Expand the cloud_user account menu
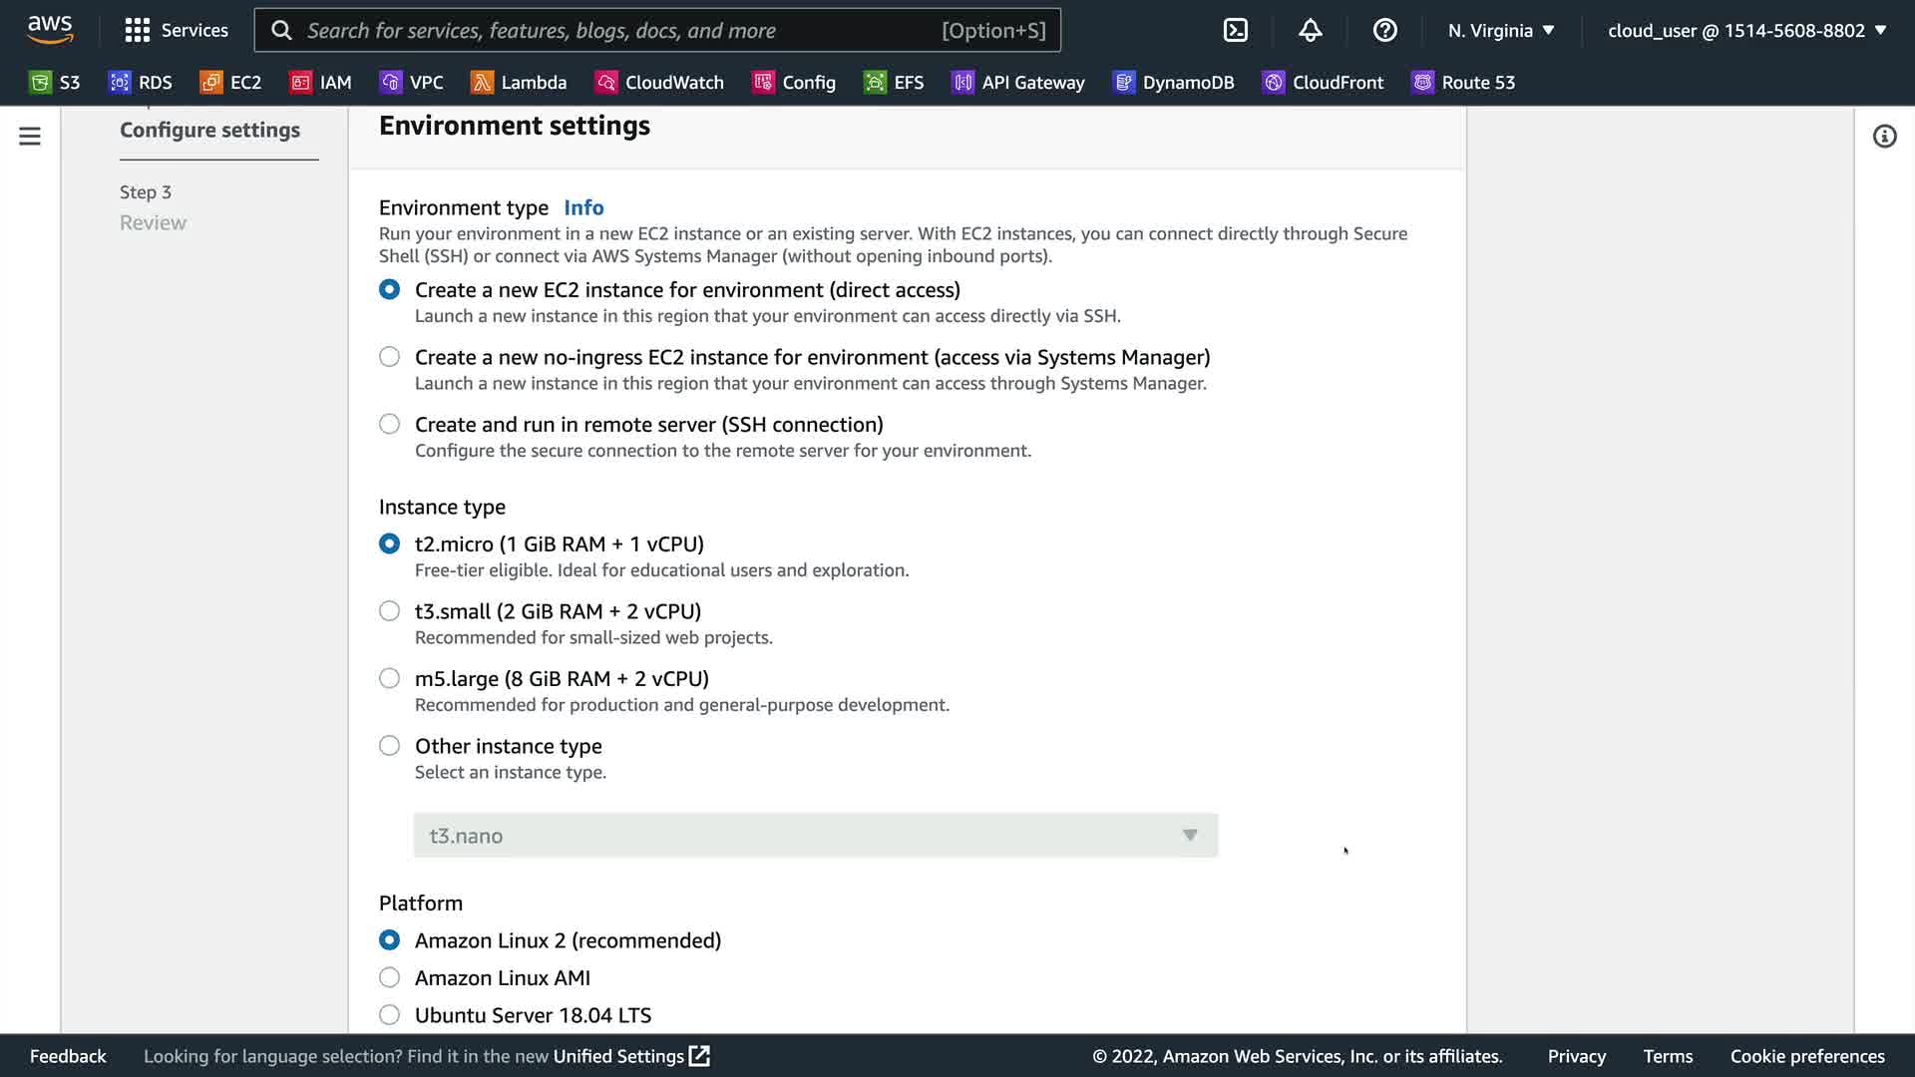1915x1077 pixels. tap(1746, 30)
